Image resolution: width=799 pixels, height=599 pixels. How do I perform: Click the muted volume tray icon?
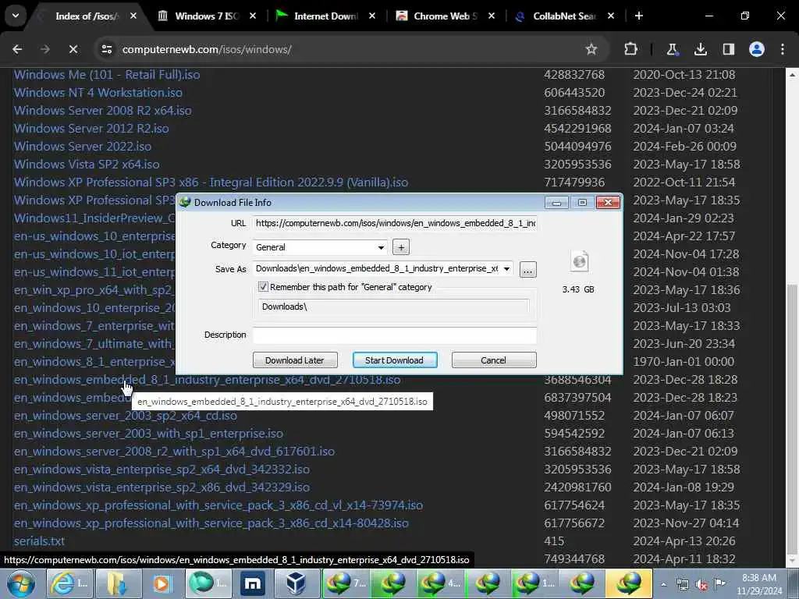click(x=701, y=584)
